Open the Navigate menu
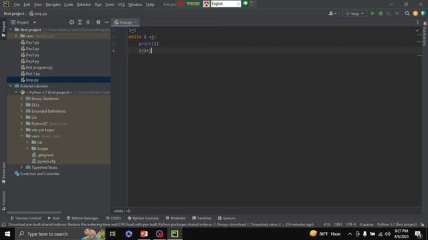This screenshot has width=428, height=240. 53,5
